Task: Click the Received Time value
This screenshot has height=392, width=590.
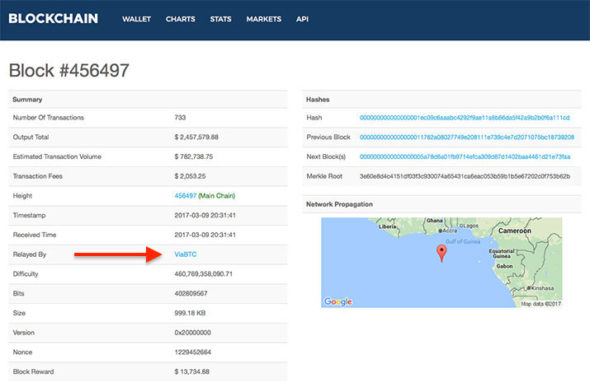Action: click(205, 235)
